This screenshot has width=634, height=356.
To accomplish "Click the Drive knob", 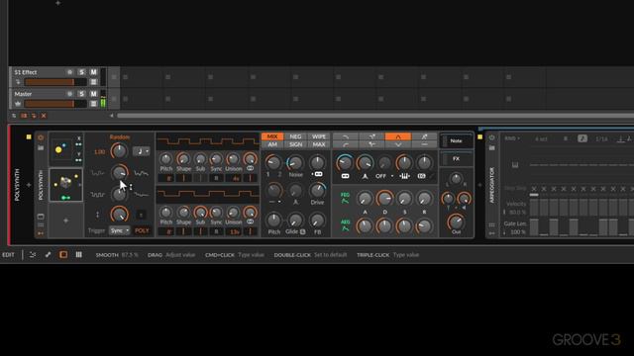I will pyautogui.click(x=317, y=190).
